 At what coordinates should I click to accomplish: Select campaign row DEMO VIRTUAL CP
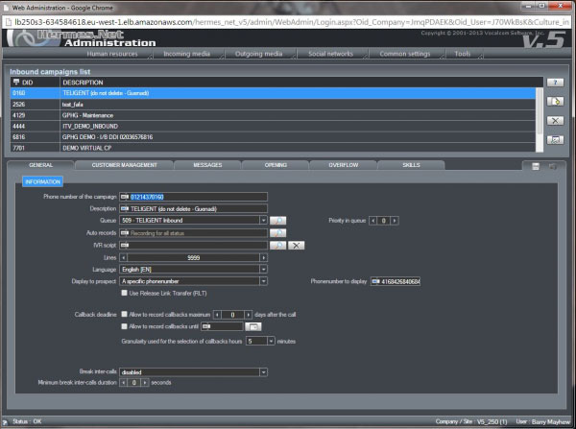point(273,148)
